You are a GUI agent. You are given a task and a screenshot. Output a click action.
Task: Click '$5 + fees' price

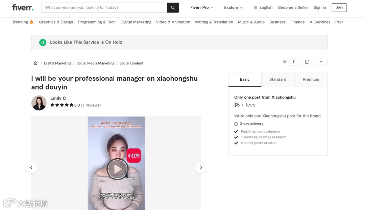click(x=245, y=105)
